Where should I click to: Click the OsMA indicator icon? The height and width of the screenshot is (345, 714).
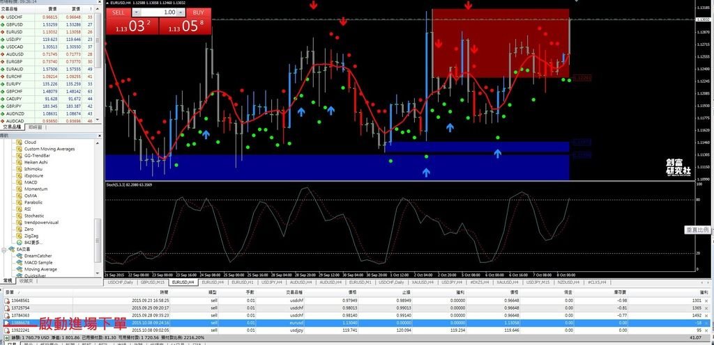click(19, 195)
